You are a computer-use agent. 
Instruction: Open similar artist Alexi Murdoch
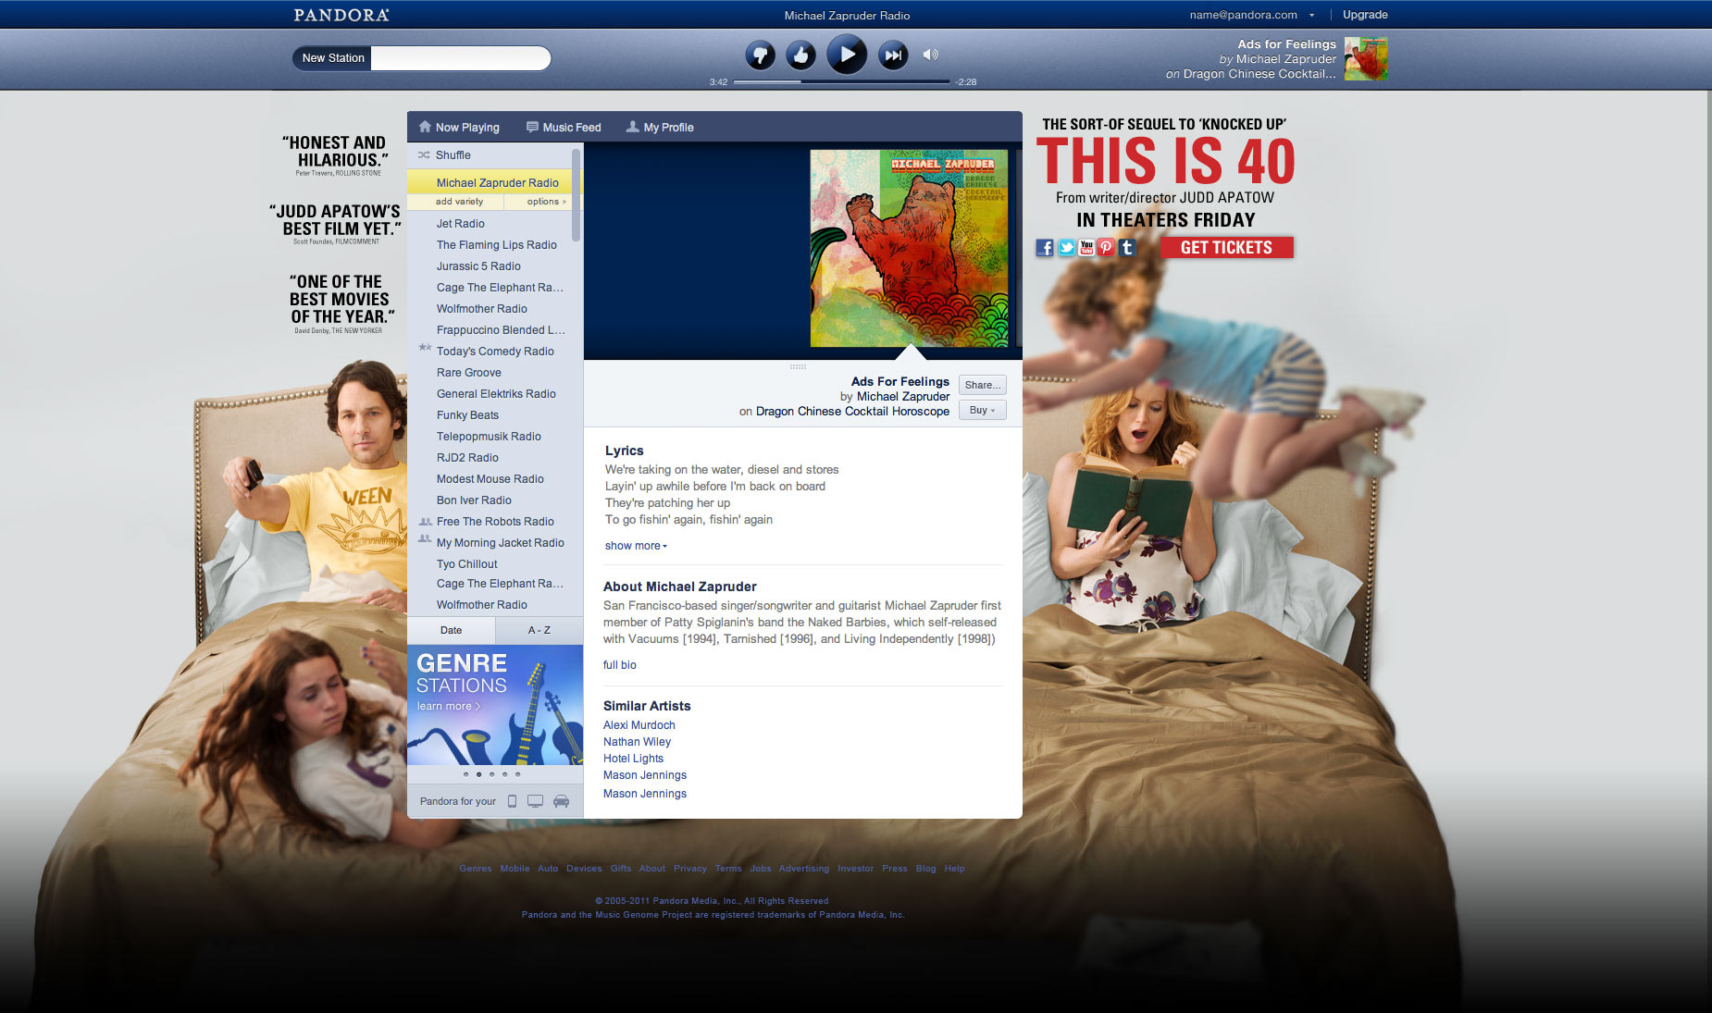pos(639,725)
